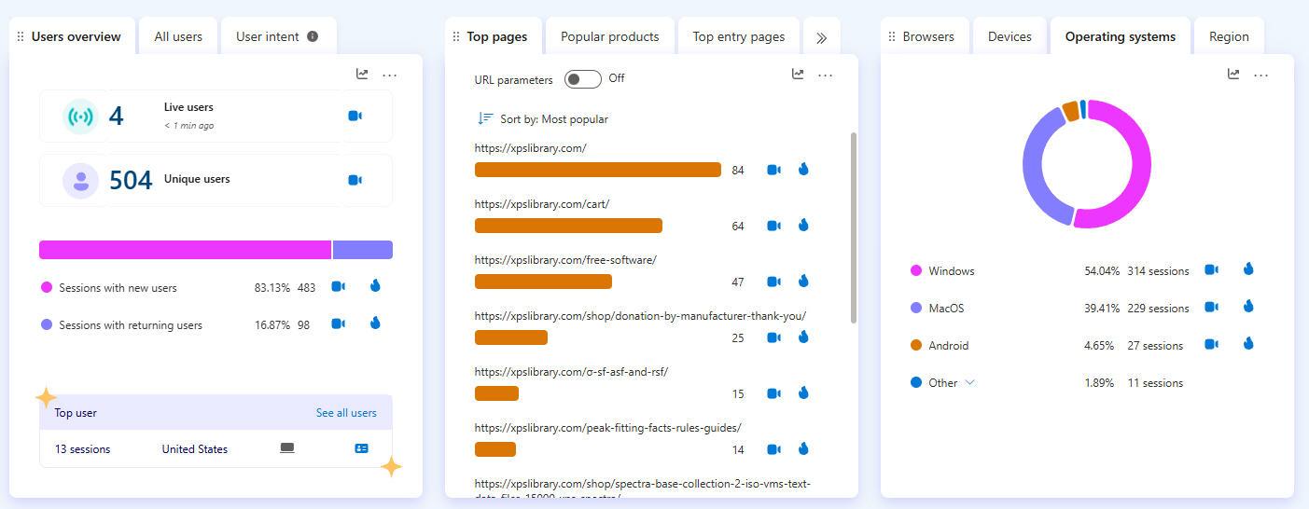Open recordings for Live users
Image resolution: width=1309 pixels, height=509 pixels.
point(355,116)
